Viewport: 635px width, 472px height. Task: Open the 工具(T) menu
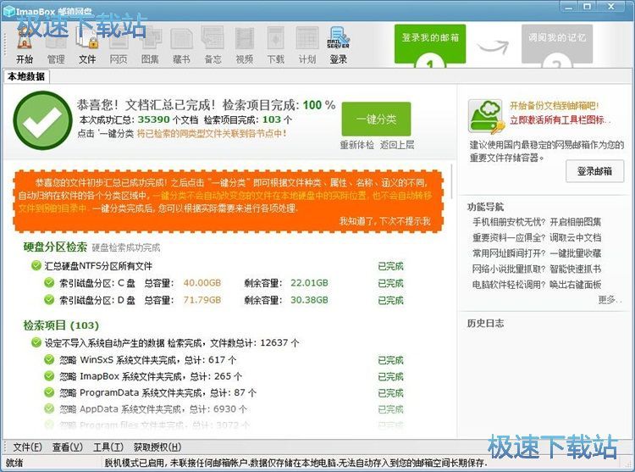click(108, 447)
